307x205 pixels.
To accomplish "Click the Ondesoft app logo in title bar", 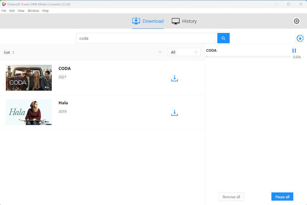I will [x=4, y=4].
